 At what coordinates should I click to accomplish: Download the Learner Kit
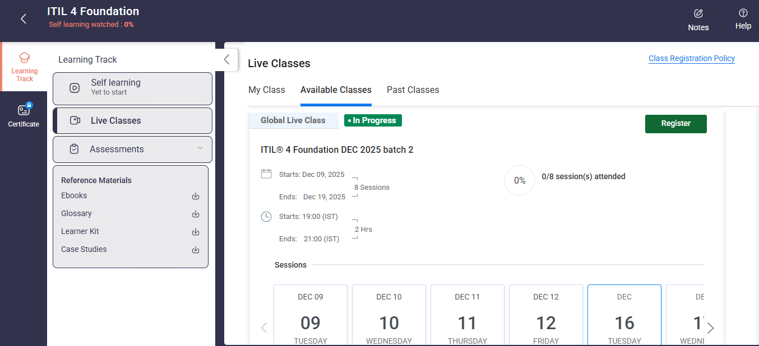[x=196, y=232]
